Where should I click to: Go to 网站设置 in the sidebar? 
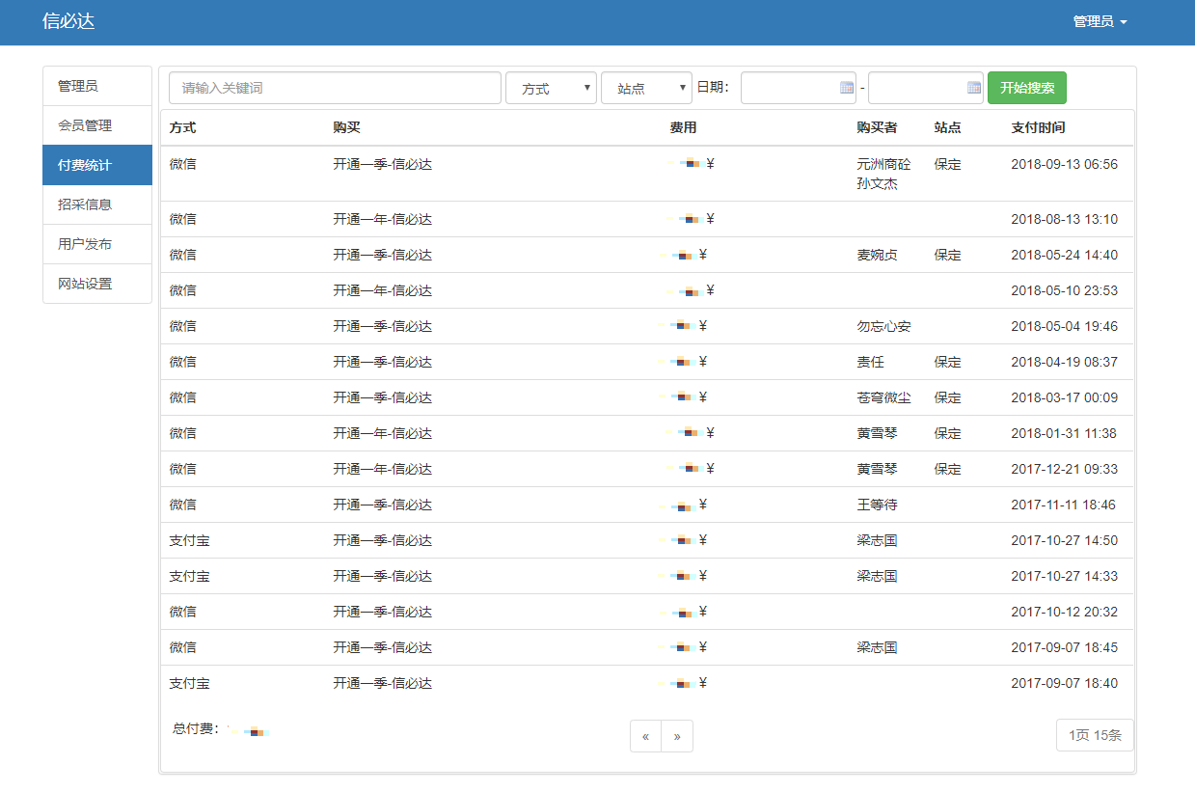coord(97,284)
